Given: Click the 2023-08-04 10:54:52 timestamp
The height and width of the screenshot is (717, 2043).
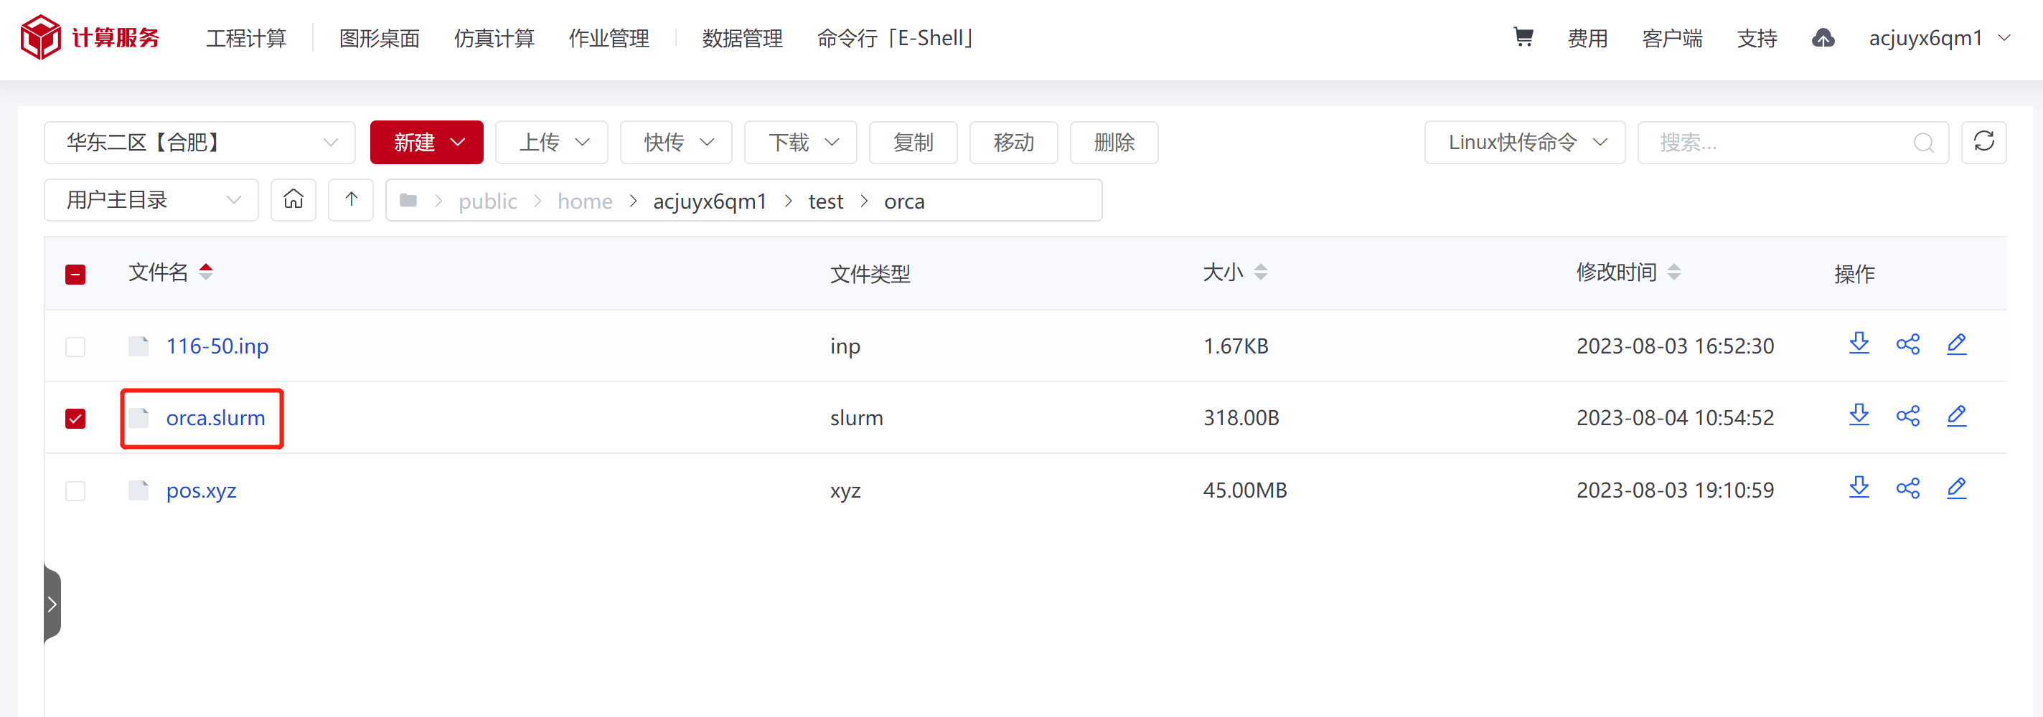Looking at the screenshot, I should coord(1675,418).
